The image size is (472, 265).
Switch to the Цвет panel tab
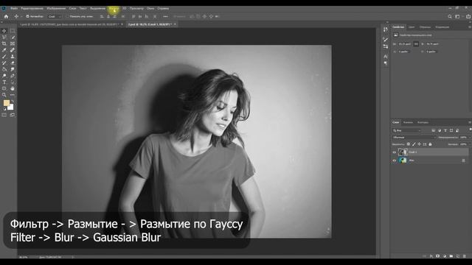412,27
